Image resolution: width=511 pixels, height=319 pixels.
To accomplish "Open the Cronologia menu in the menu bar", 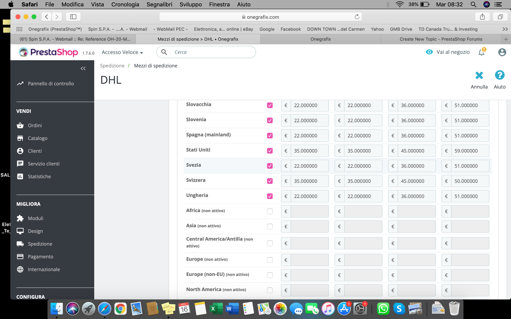I will click(125, 5).
